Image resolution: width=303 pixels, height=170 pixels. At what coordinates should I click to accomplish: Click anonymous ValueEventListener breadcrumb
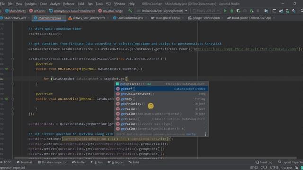[72, 11]
